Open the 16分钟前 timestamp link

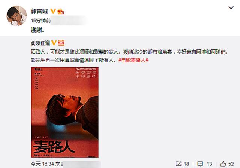(x=41, y=21)
